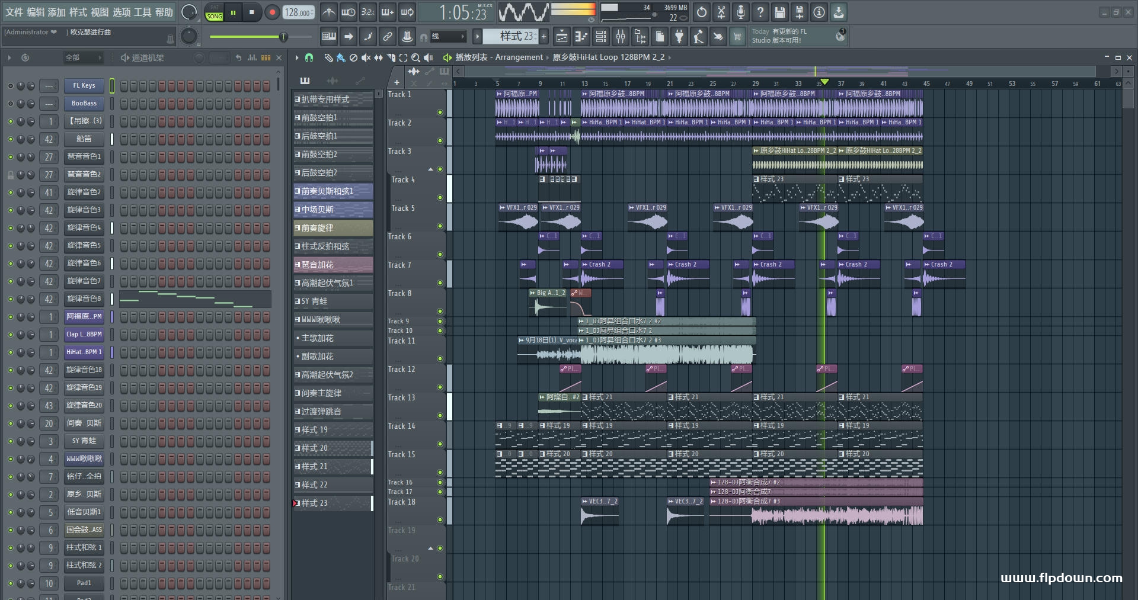
Task: Select the BooBass channel button
Action: 84,104
